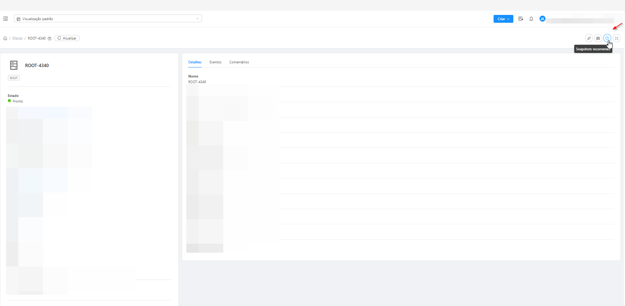Click the fullscreen/resize arrows icon
This screenshot has width=625, height=306.
pos(617,38)
